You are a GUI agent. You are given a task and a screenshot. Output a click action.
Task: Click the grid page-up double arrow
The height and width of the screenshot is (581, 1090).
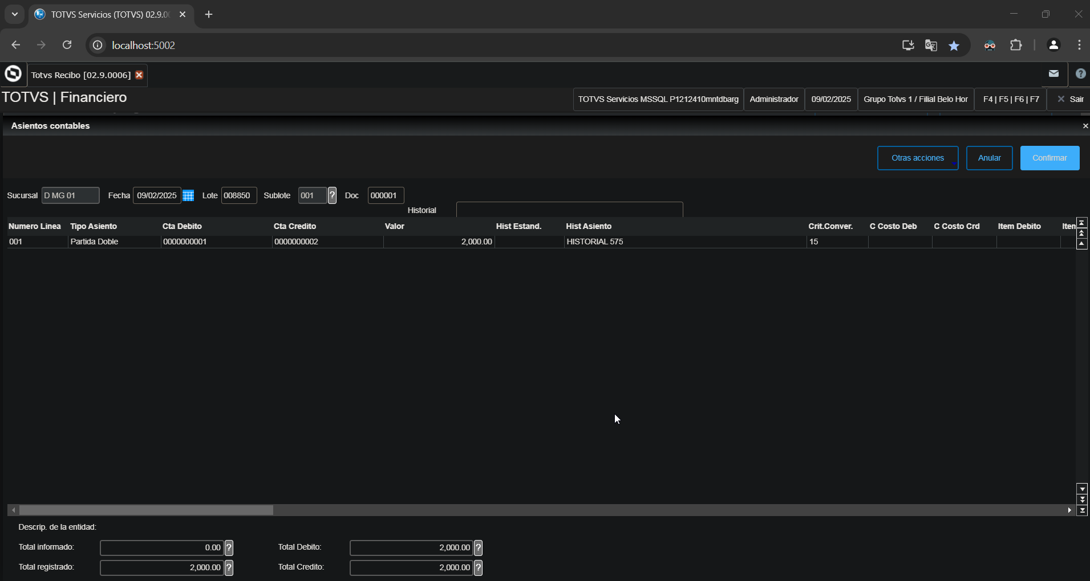1082,234
